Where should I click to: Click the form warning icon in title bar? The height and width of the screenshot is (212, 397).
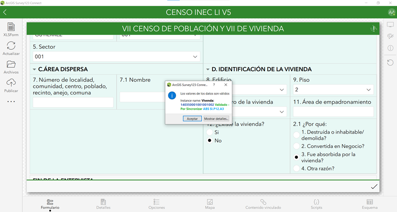[373, 29]
